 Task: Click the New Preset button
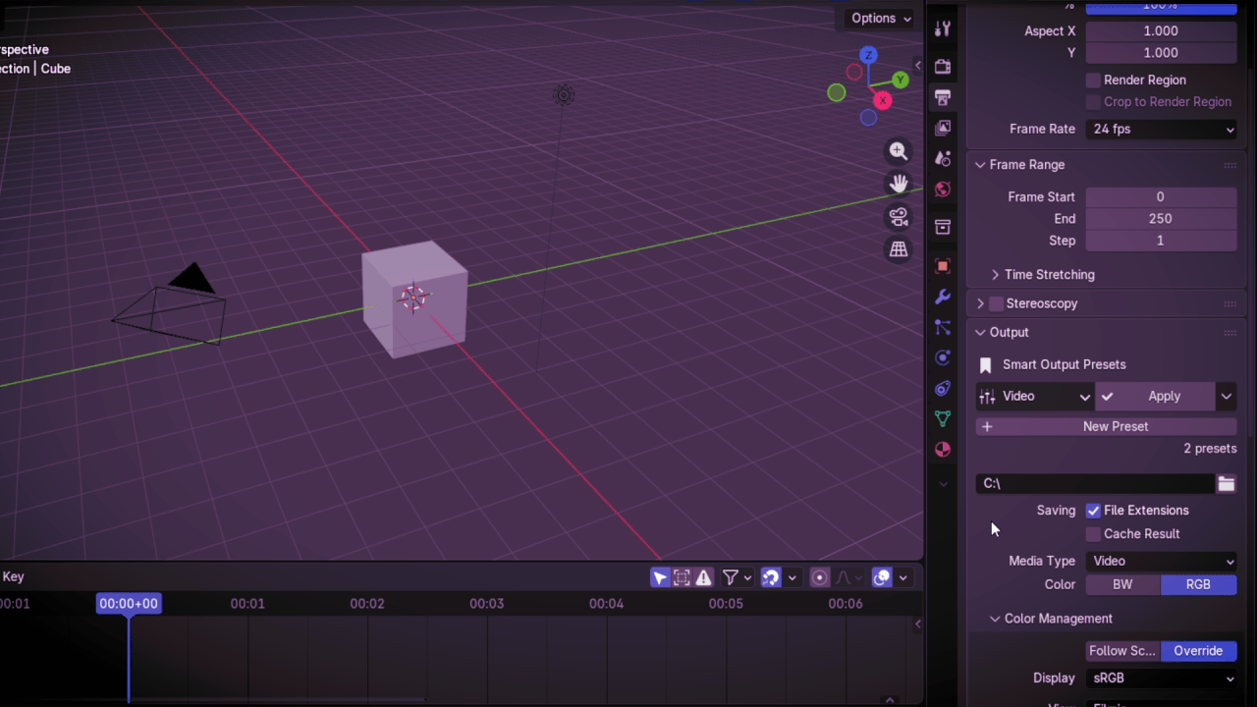1107,426
